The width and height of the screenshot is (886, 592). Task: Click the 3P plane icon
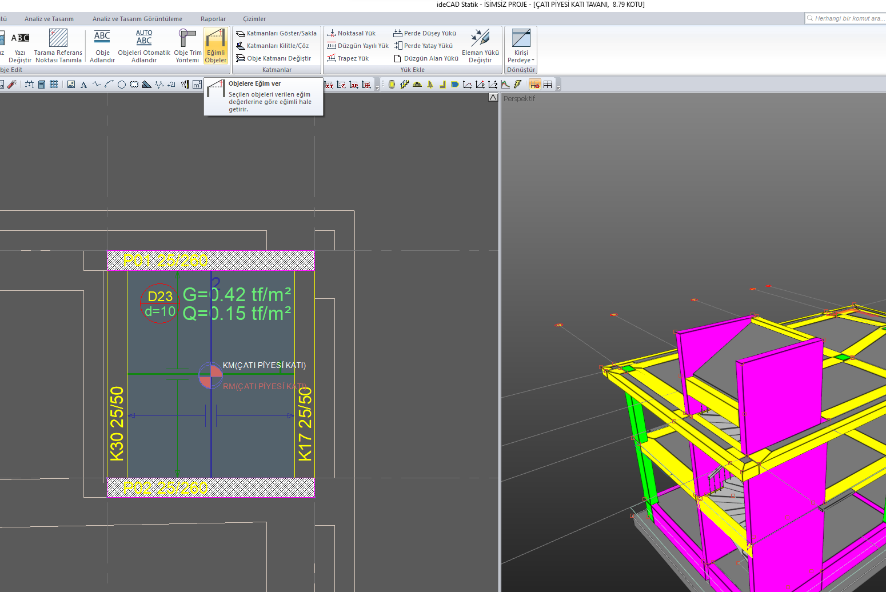(x=354, y=85)
